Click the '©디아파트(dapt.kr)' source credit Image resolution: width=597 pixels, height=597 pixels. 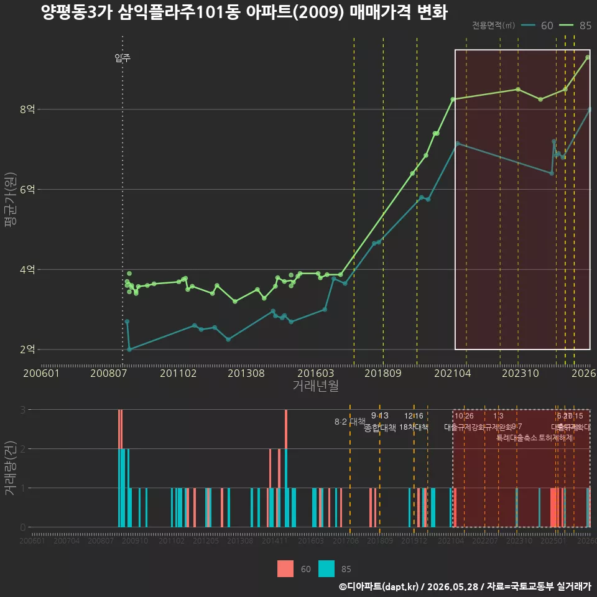[379, 586]
